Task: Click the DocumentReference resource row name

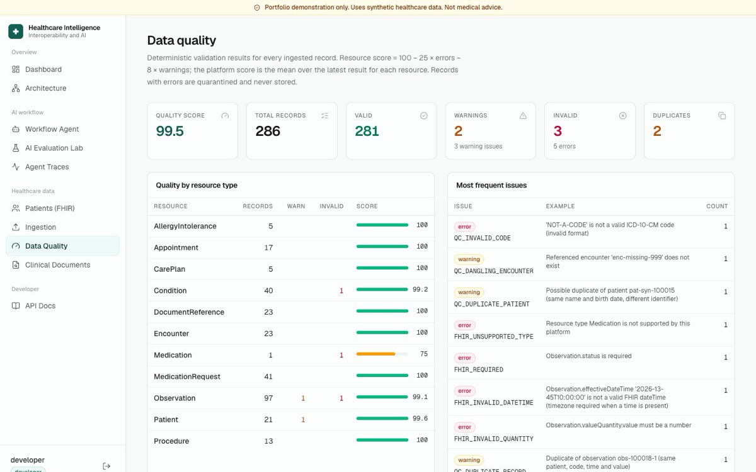Action: pos(189,312)
